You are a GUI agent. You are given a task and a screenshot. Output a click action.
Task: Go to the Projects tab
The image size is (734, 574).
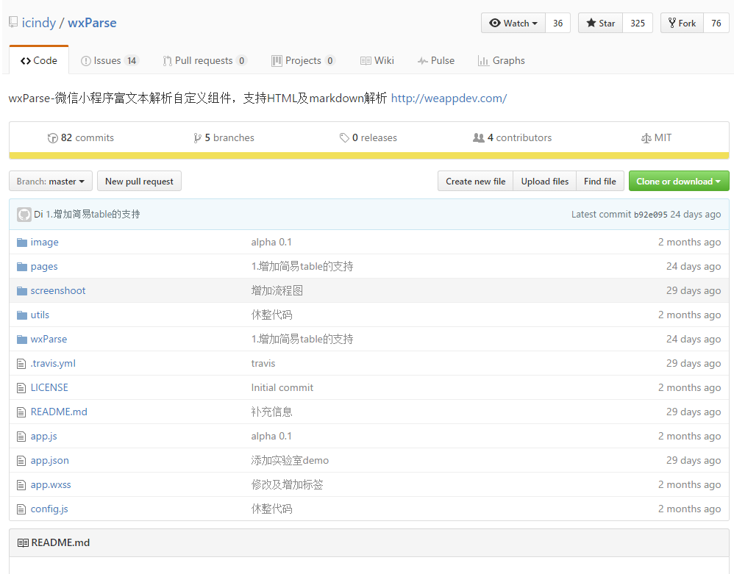[x=303, y=60]
